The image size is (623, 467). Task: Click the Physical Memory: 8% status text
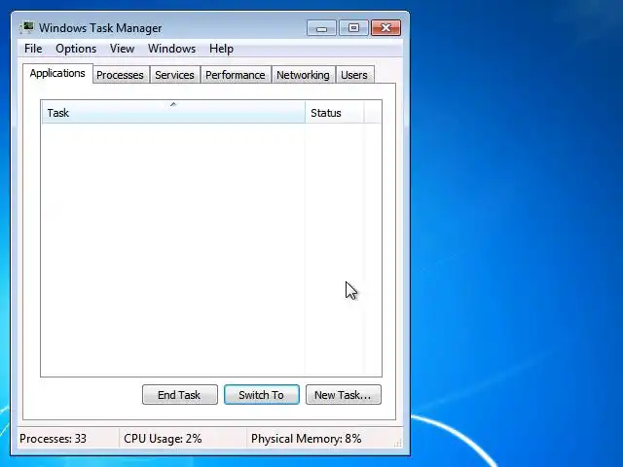coord(307,439)
